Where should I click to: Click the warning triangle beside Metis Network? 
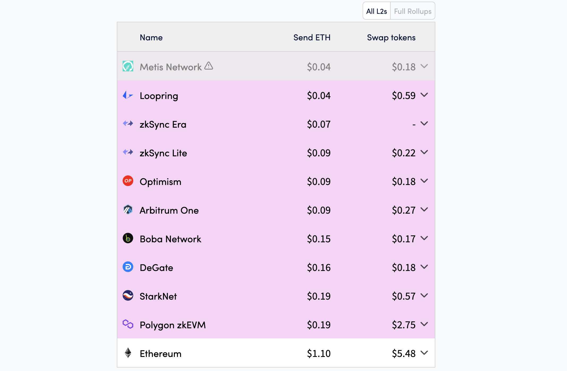[x=209, y=66]
